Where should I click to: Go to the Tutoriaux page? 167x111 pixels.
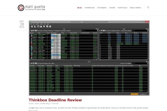[102, 8]
